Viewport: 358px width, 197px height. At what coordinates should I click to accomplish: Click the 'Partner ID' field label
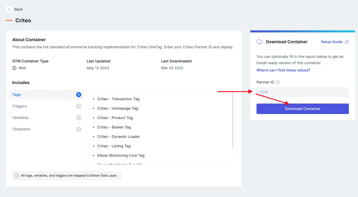265,82
